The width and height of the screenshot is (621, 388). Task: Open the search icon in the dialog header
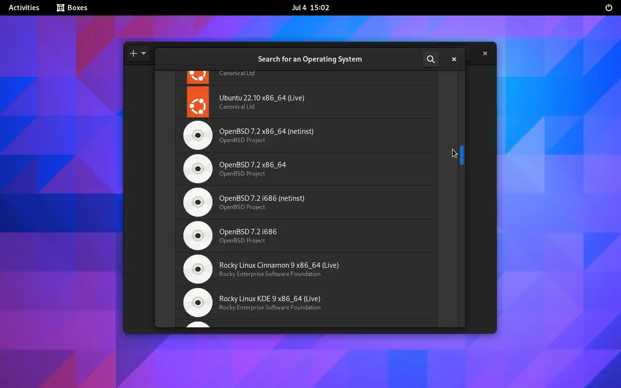431,59
